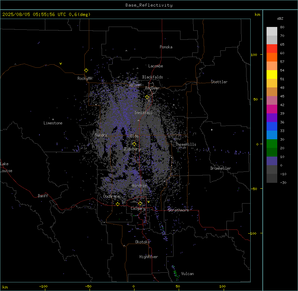The image size is (298, 291).
Task: Click the Drumheller label
Action: click(221, 168)
